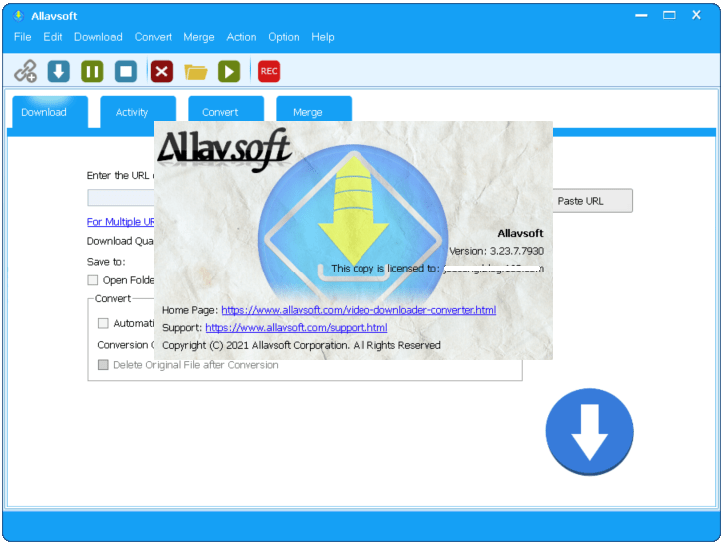
Task: Open the Allavsoft support page link
Action: click(x=297, y=328)
